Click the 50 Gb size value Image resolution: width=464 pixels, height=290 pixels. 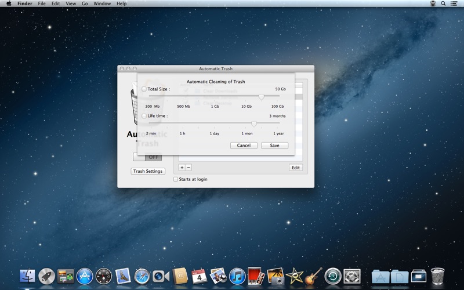pos(280,89)
